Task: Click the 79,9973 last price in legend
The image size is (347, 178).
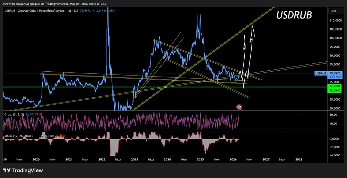Action: (85, 11)
